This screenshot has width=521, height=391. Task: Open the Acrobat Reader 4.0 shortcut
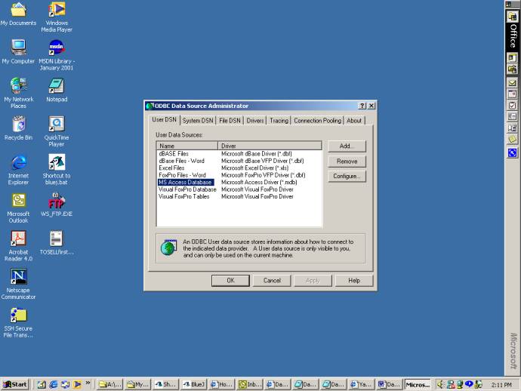point(18,246)
